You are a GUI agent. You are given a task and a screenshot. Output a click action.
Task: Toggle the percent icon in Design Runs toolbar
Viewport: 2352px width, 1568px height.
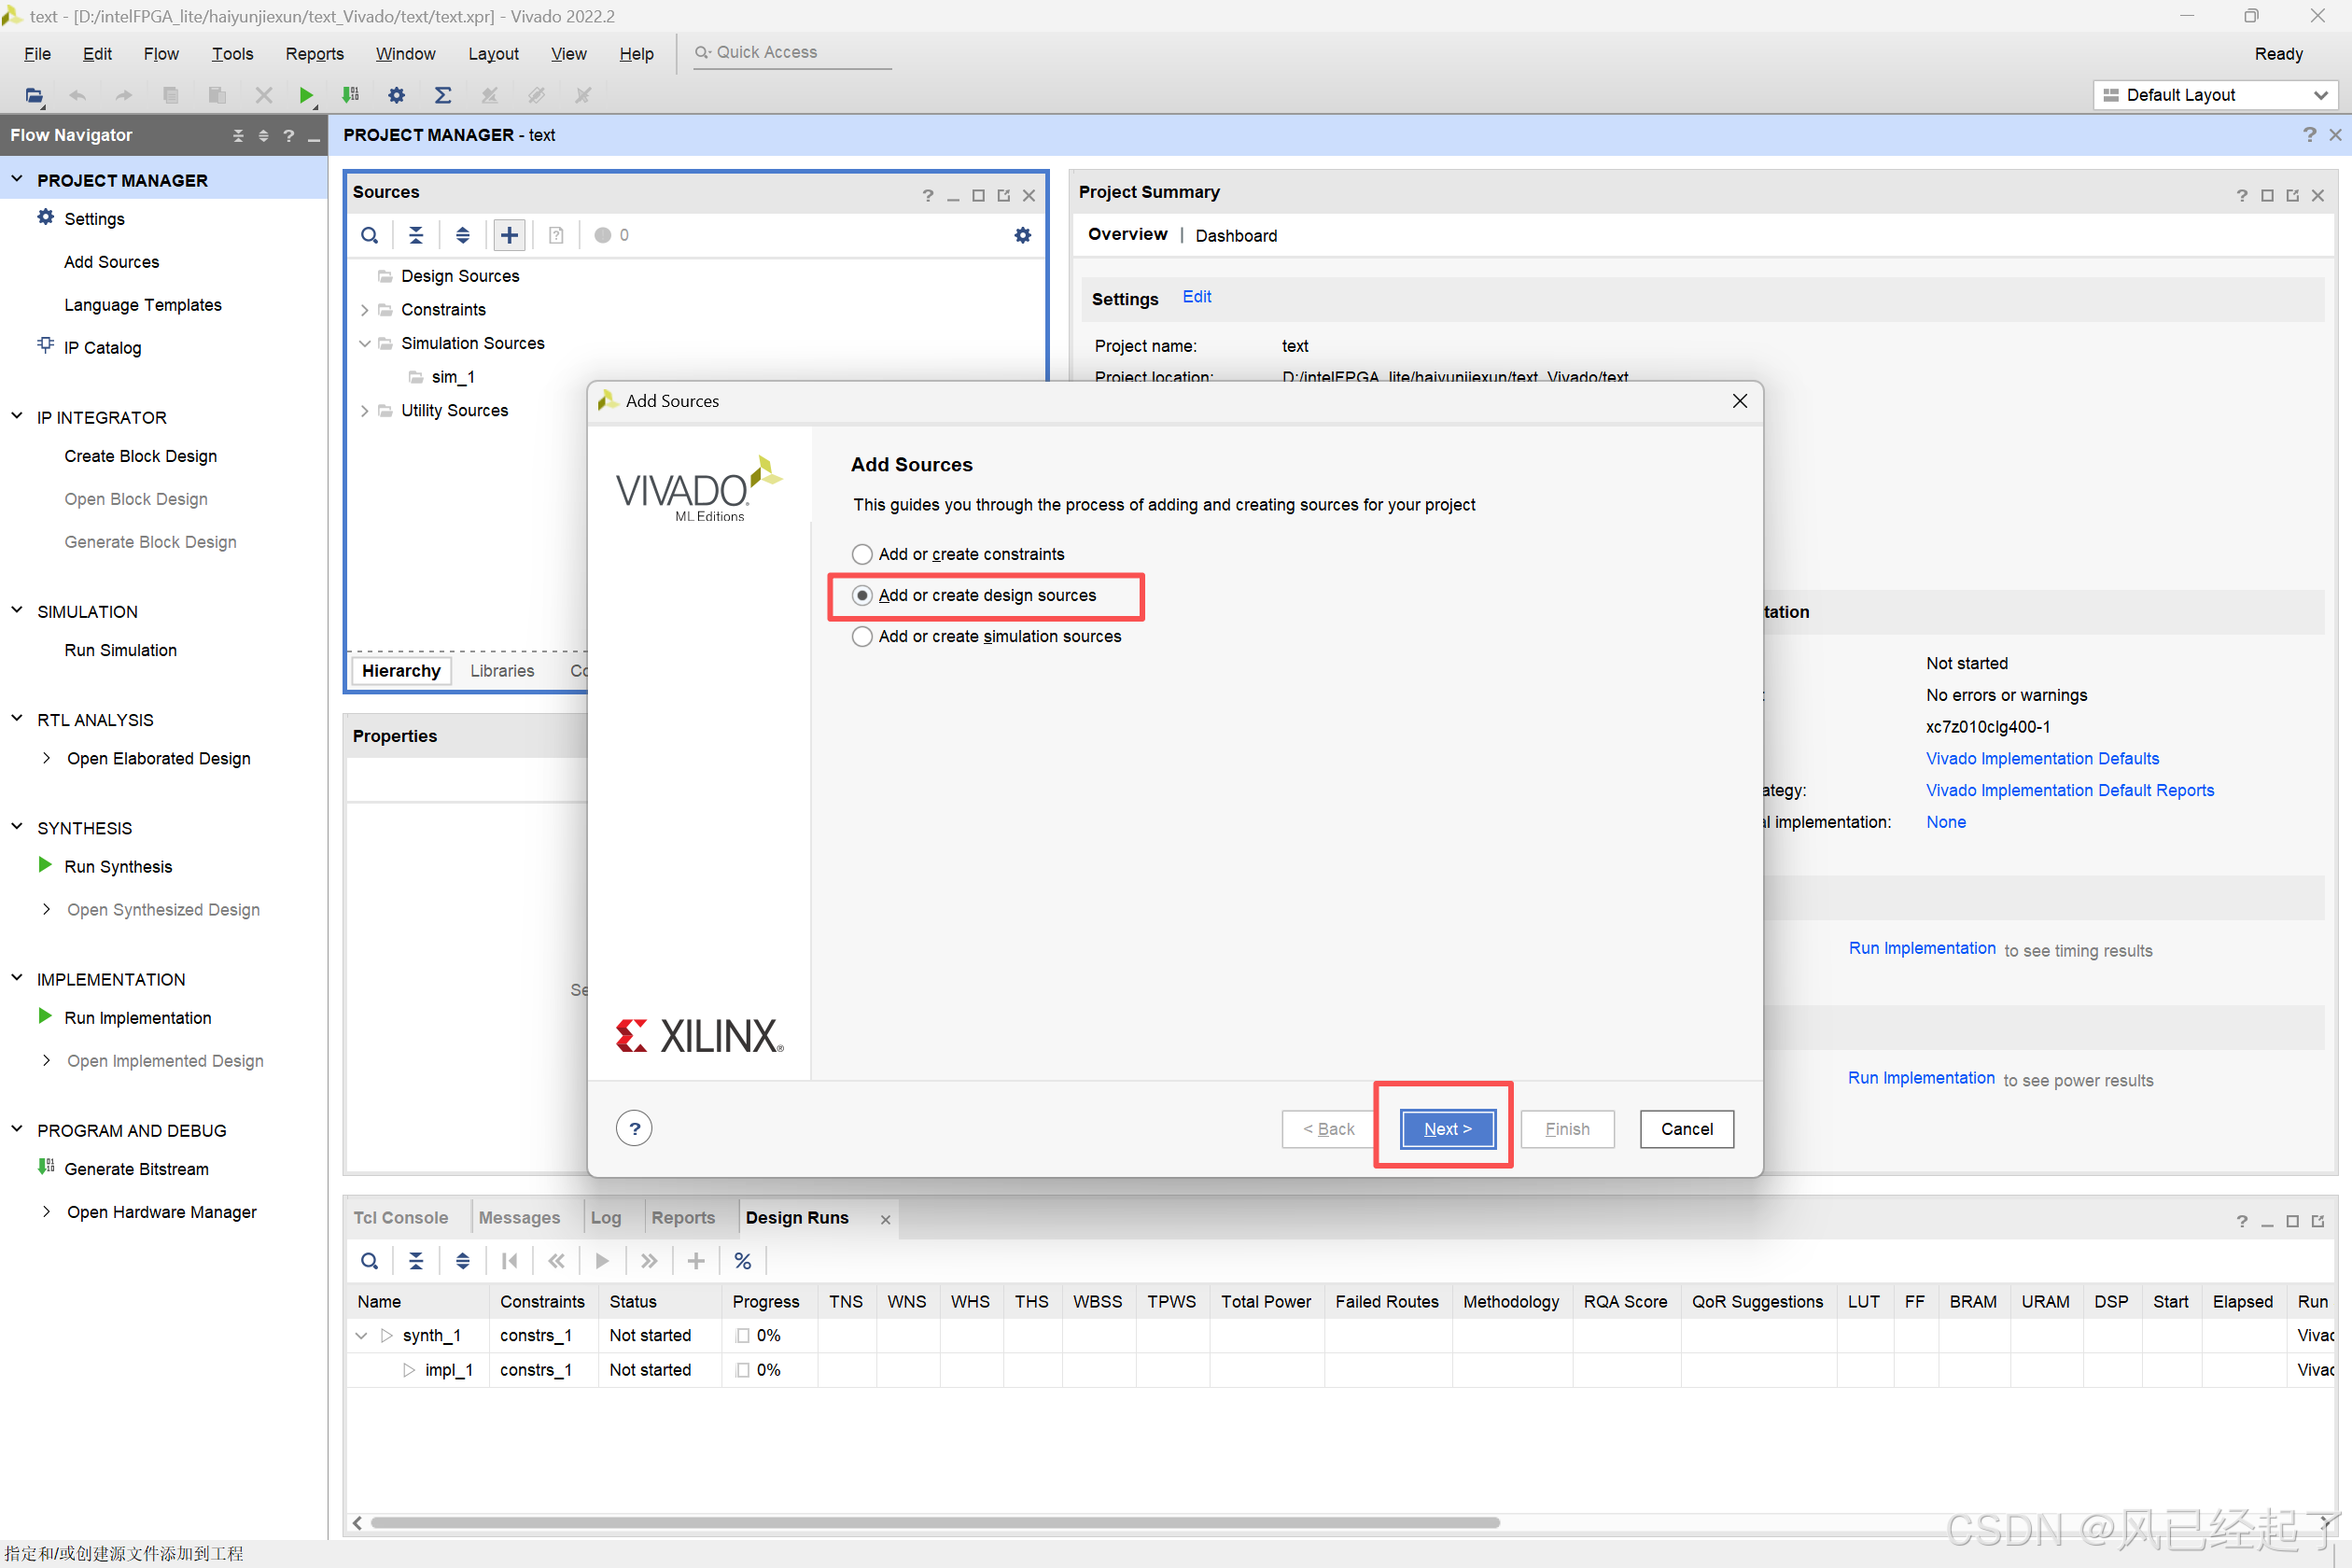(x=742, y=1260)
